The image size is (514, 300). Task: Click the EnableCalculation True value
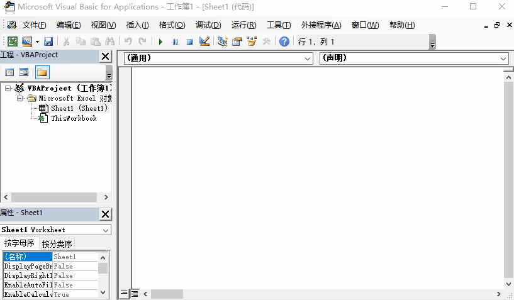click(75, 294)
